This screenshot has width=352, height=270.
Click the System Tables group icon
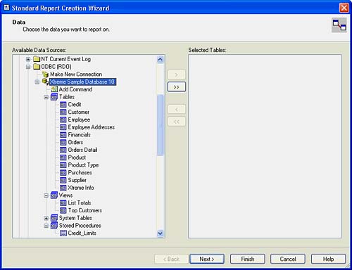pos(54,218)
